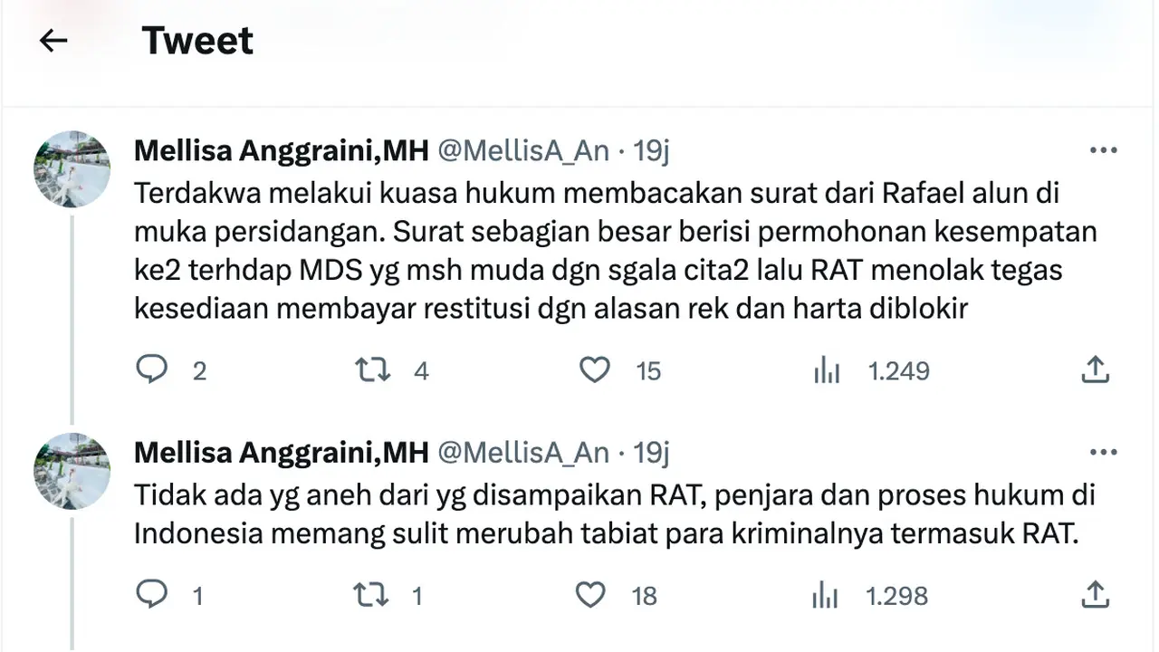Click the 1.249 views counter
Image resolution: width=1159 pixels, height=652 pixels.
click(897, 371)
